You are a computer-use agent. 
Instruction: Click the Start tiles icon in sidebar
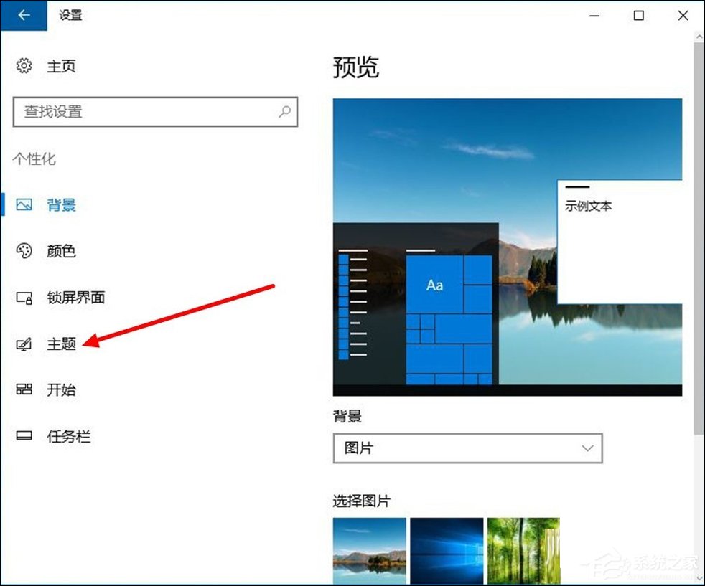point(25,389)
